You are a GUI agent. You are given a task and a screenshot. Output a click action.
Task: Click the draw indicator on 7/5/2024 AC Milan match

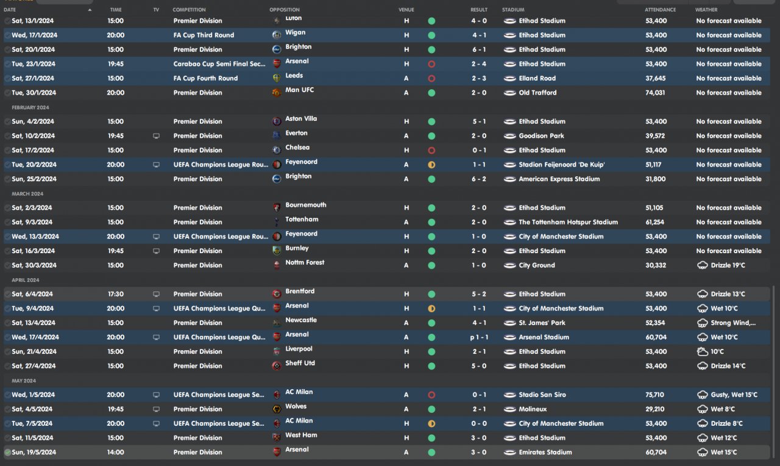pyautogui.click(x=431, y=424)
